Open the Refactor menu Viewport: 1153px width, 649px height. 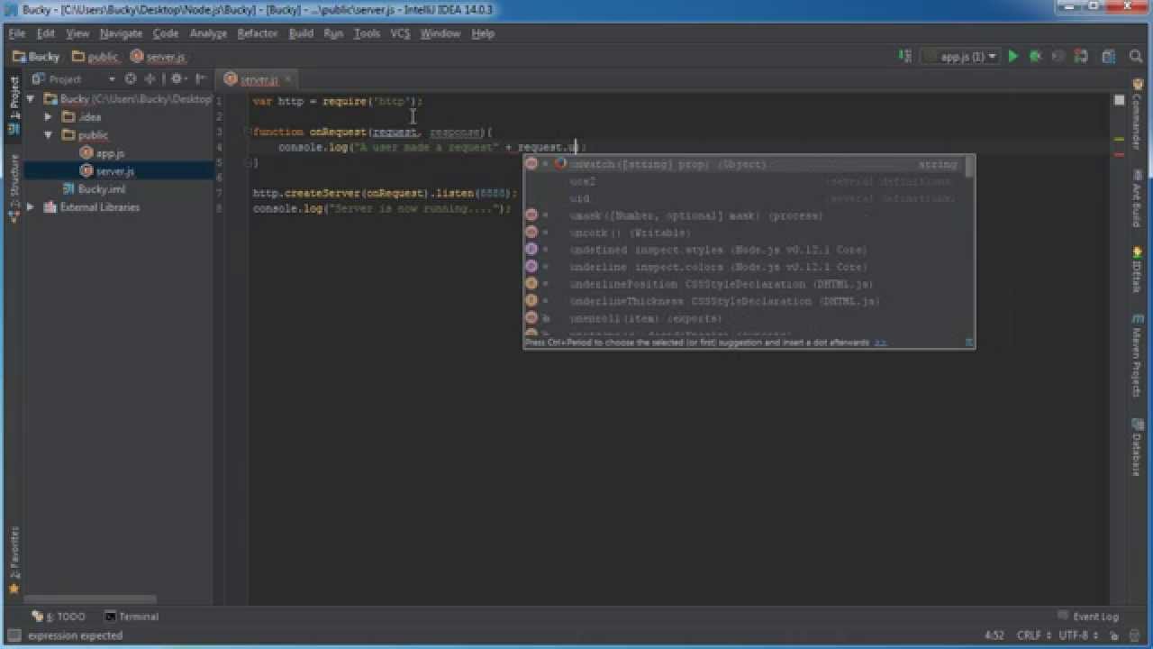[x=258, y=33]
